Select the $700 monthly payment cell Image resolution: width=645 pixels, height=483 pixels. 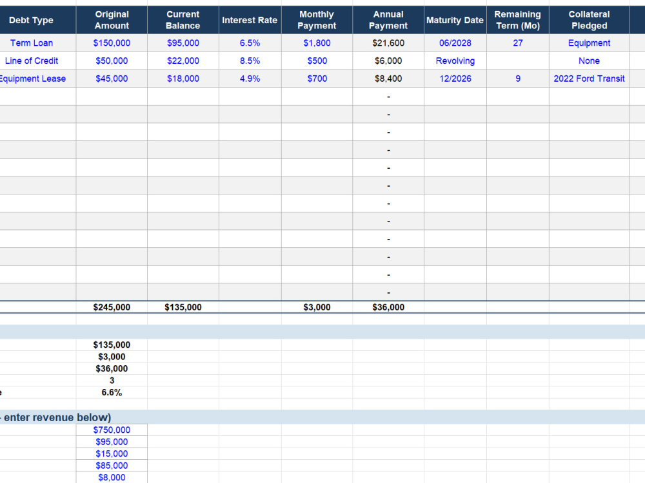(317, 79)
